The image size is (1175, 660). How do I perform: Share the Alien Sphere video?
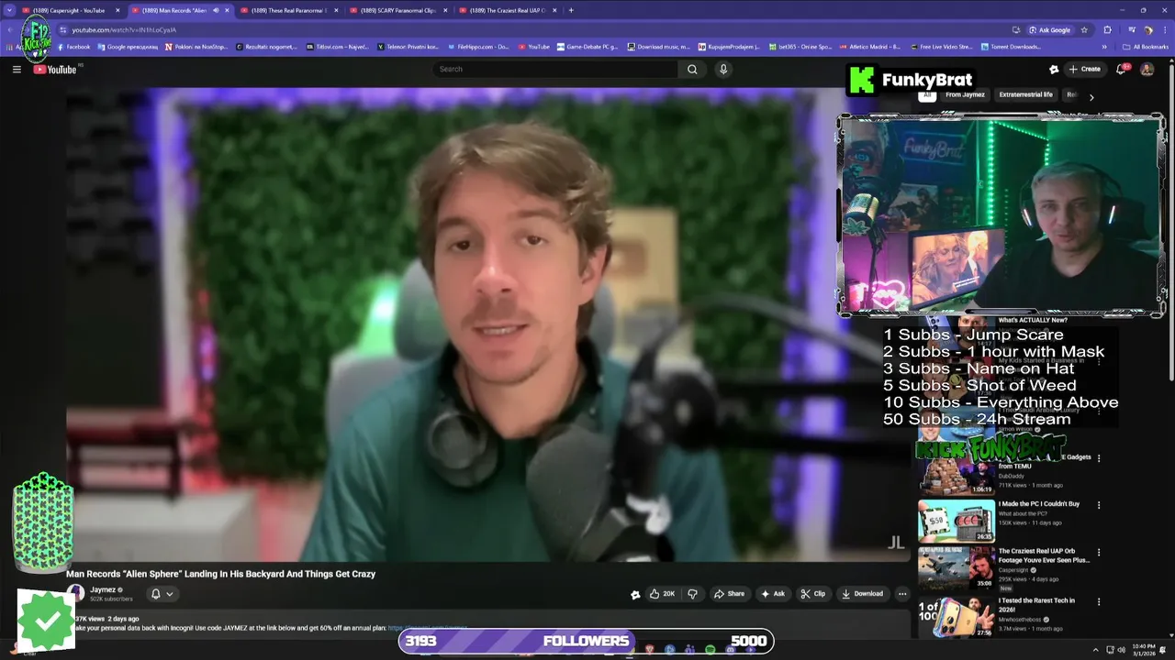pyautogui.click(x=730, y=594)
